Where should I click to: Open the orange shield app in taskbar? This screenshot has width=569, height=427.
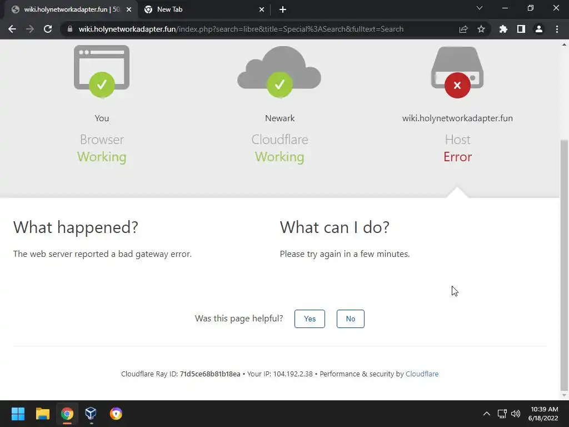pos(116,414)
